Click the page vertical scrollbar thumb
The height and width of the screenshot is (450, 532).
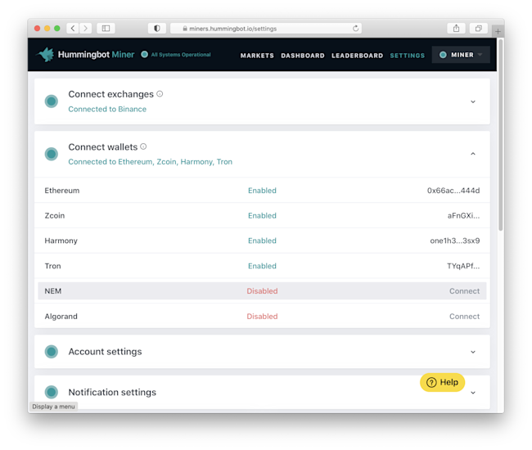click(x=500, y=135)
